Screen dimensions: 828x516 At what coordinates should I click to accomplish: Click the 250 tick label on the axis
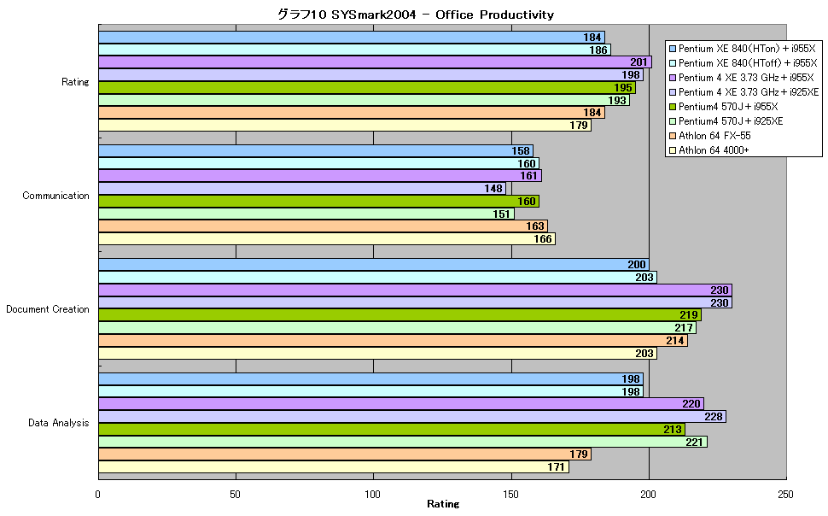click(786, 495)
